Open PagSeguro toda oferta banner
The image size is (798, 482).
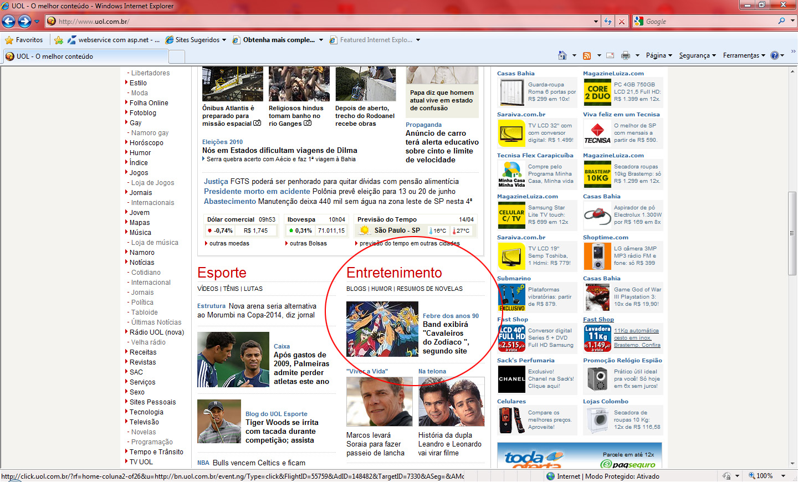(x=580, y=455)
